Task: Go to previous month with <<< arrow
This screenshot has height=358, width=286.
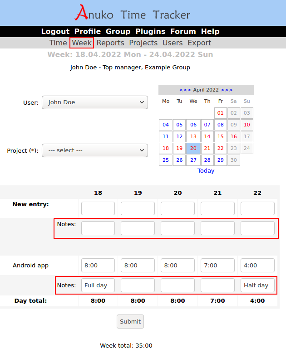Action: click(185, 90)
